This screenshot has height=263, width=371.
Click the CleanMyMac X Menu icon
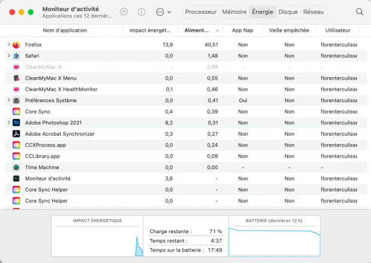coord(16,78)
